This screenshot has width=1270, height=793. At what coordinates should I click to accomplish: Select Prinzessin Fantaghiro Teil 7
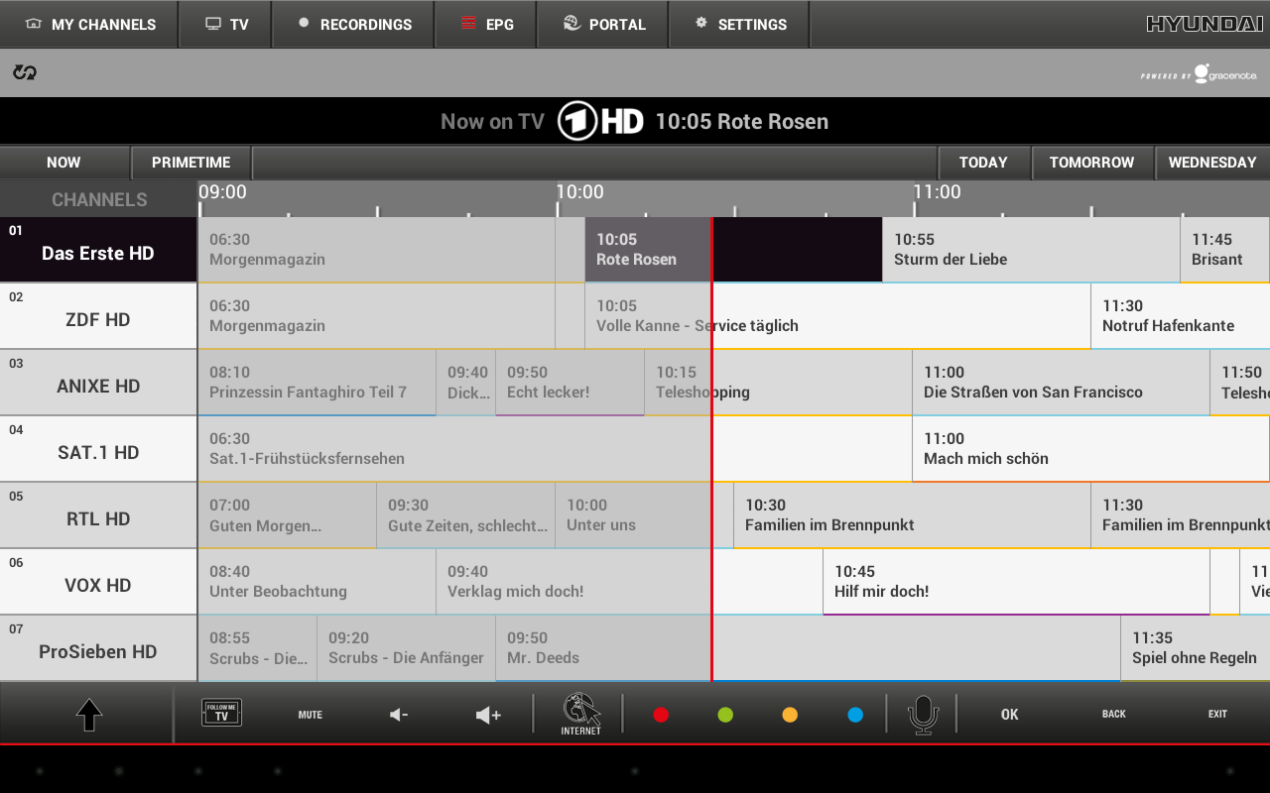tap(317, 383)
